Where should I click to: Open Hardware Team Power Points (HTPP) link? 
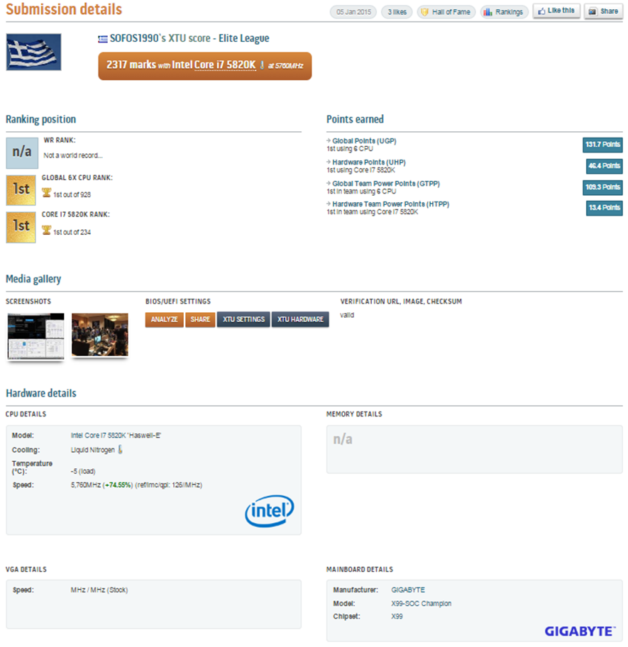click(390, 204)
